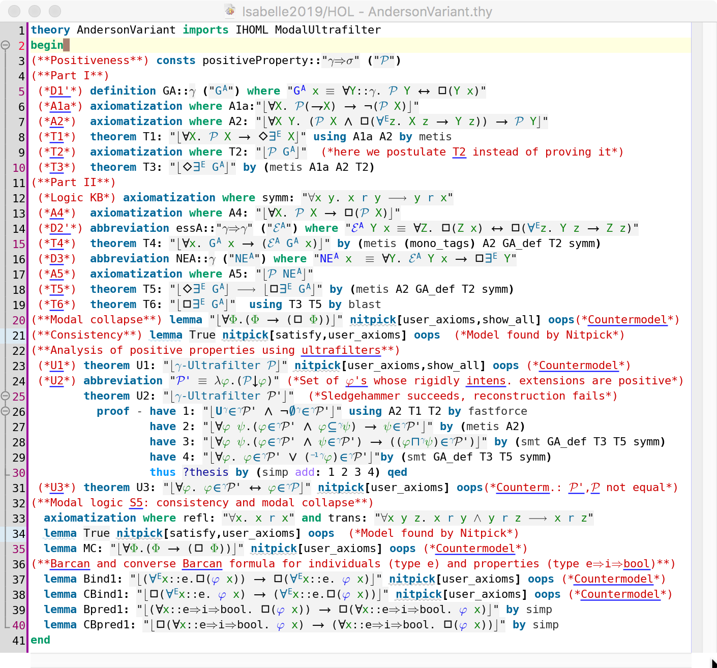Click the underlined word 'intens' on line 24
The height and width of the screenshot is (668, 717).
(486, 381)
